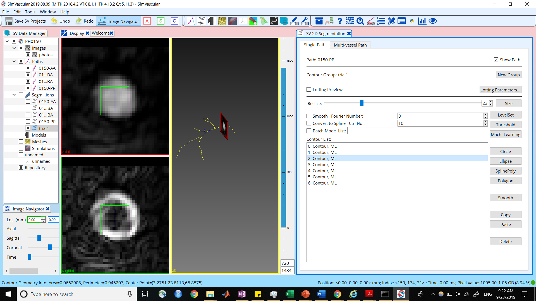
Task: Click the Redo toolbar button
Action: click(x=85, y=21)
